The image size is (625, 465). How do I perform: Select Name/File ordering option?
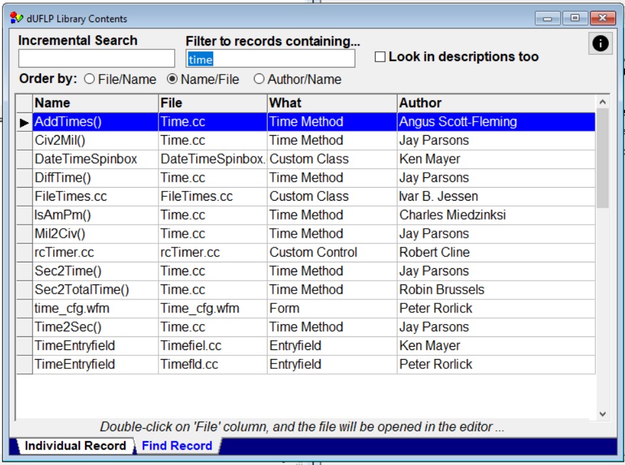(172, 79)
